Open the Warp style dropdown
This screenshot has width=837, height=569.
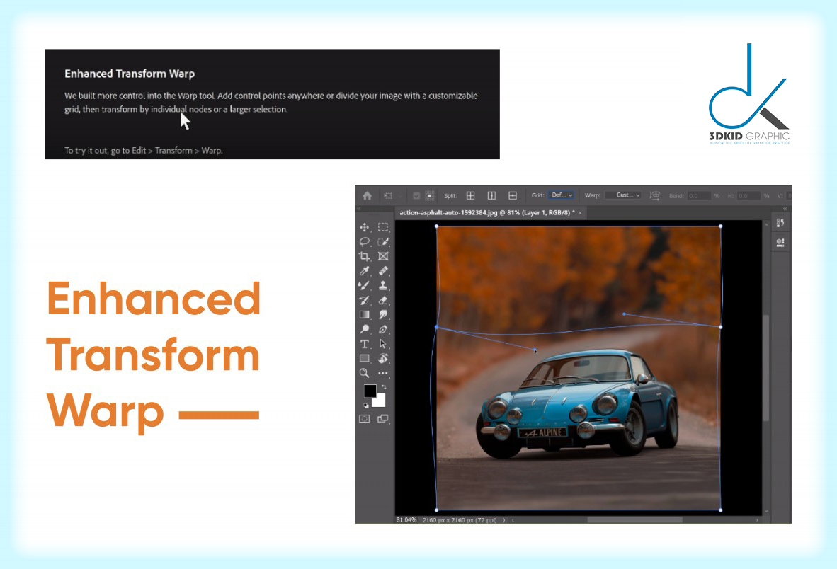(x=622, y=196)
